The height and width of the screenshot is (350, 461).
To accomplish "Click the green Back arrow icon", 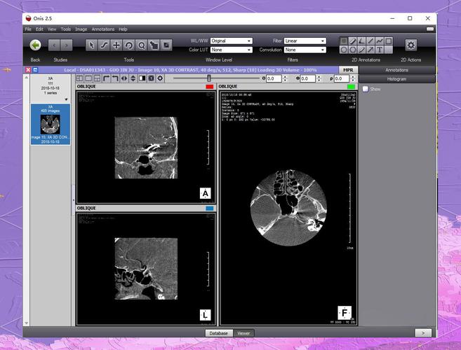I will pos(36,45).
